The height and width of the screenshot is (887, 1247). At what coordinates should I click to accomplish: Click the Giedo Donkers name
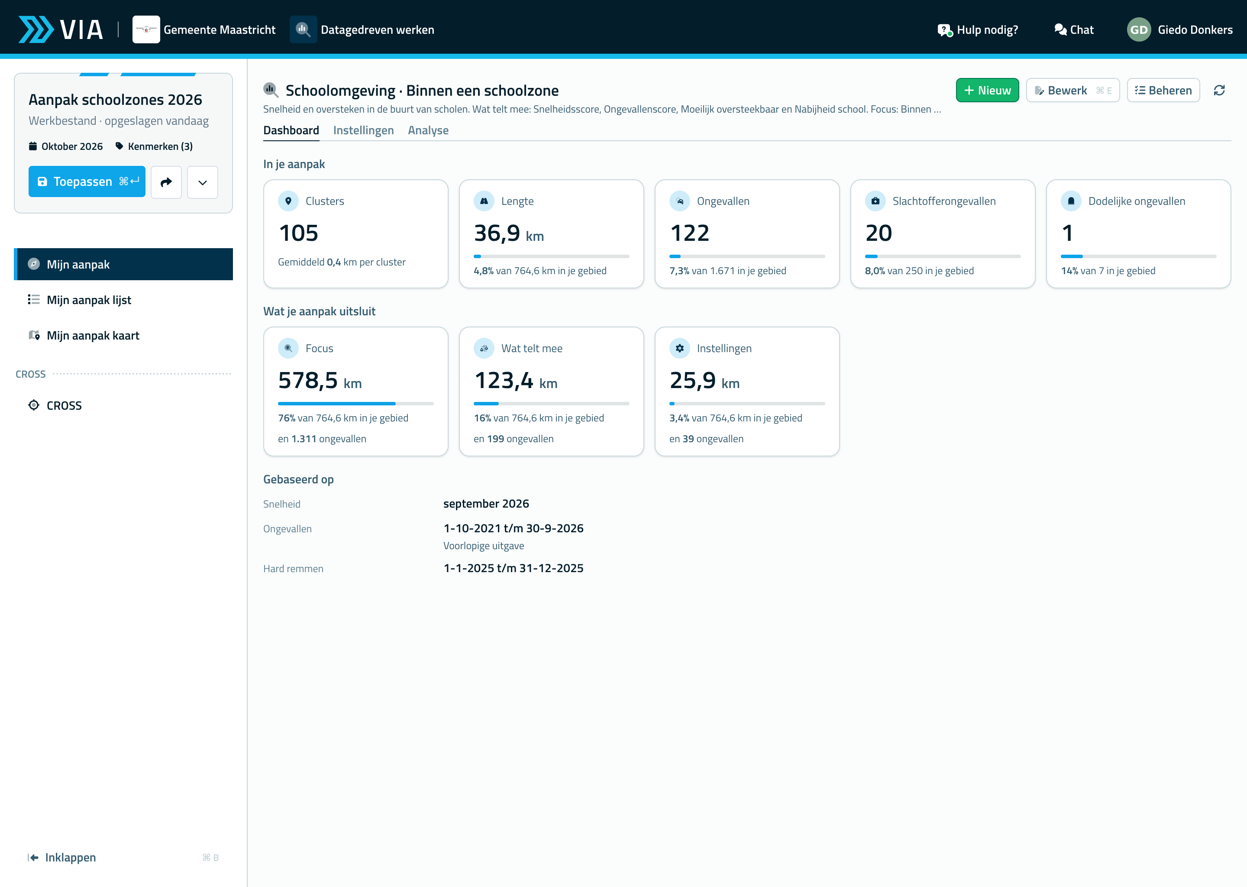[x=1195, y=30]
